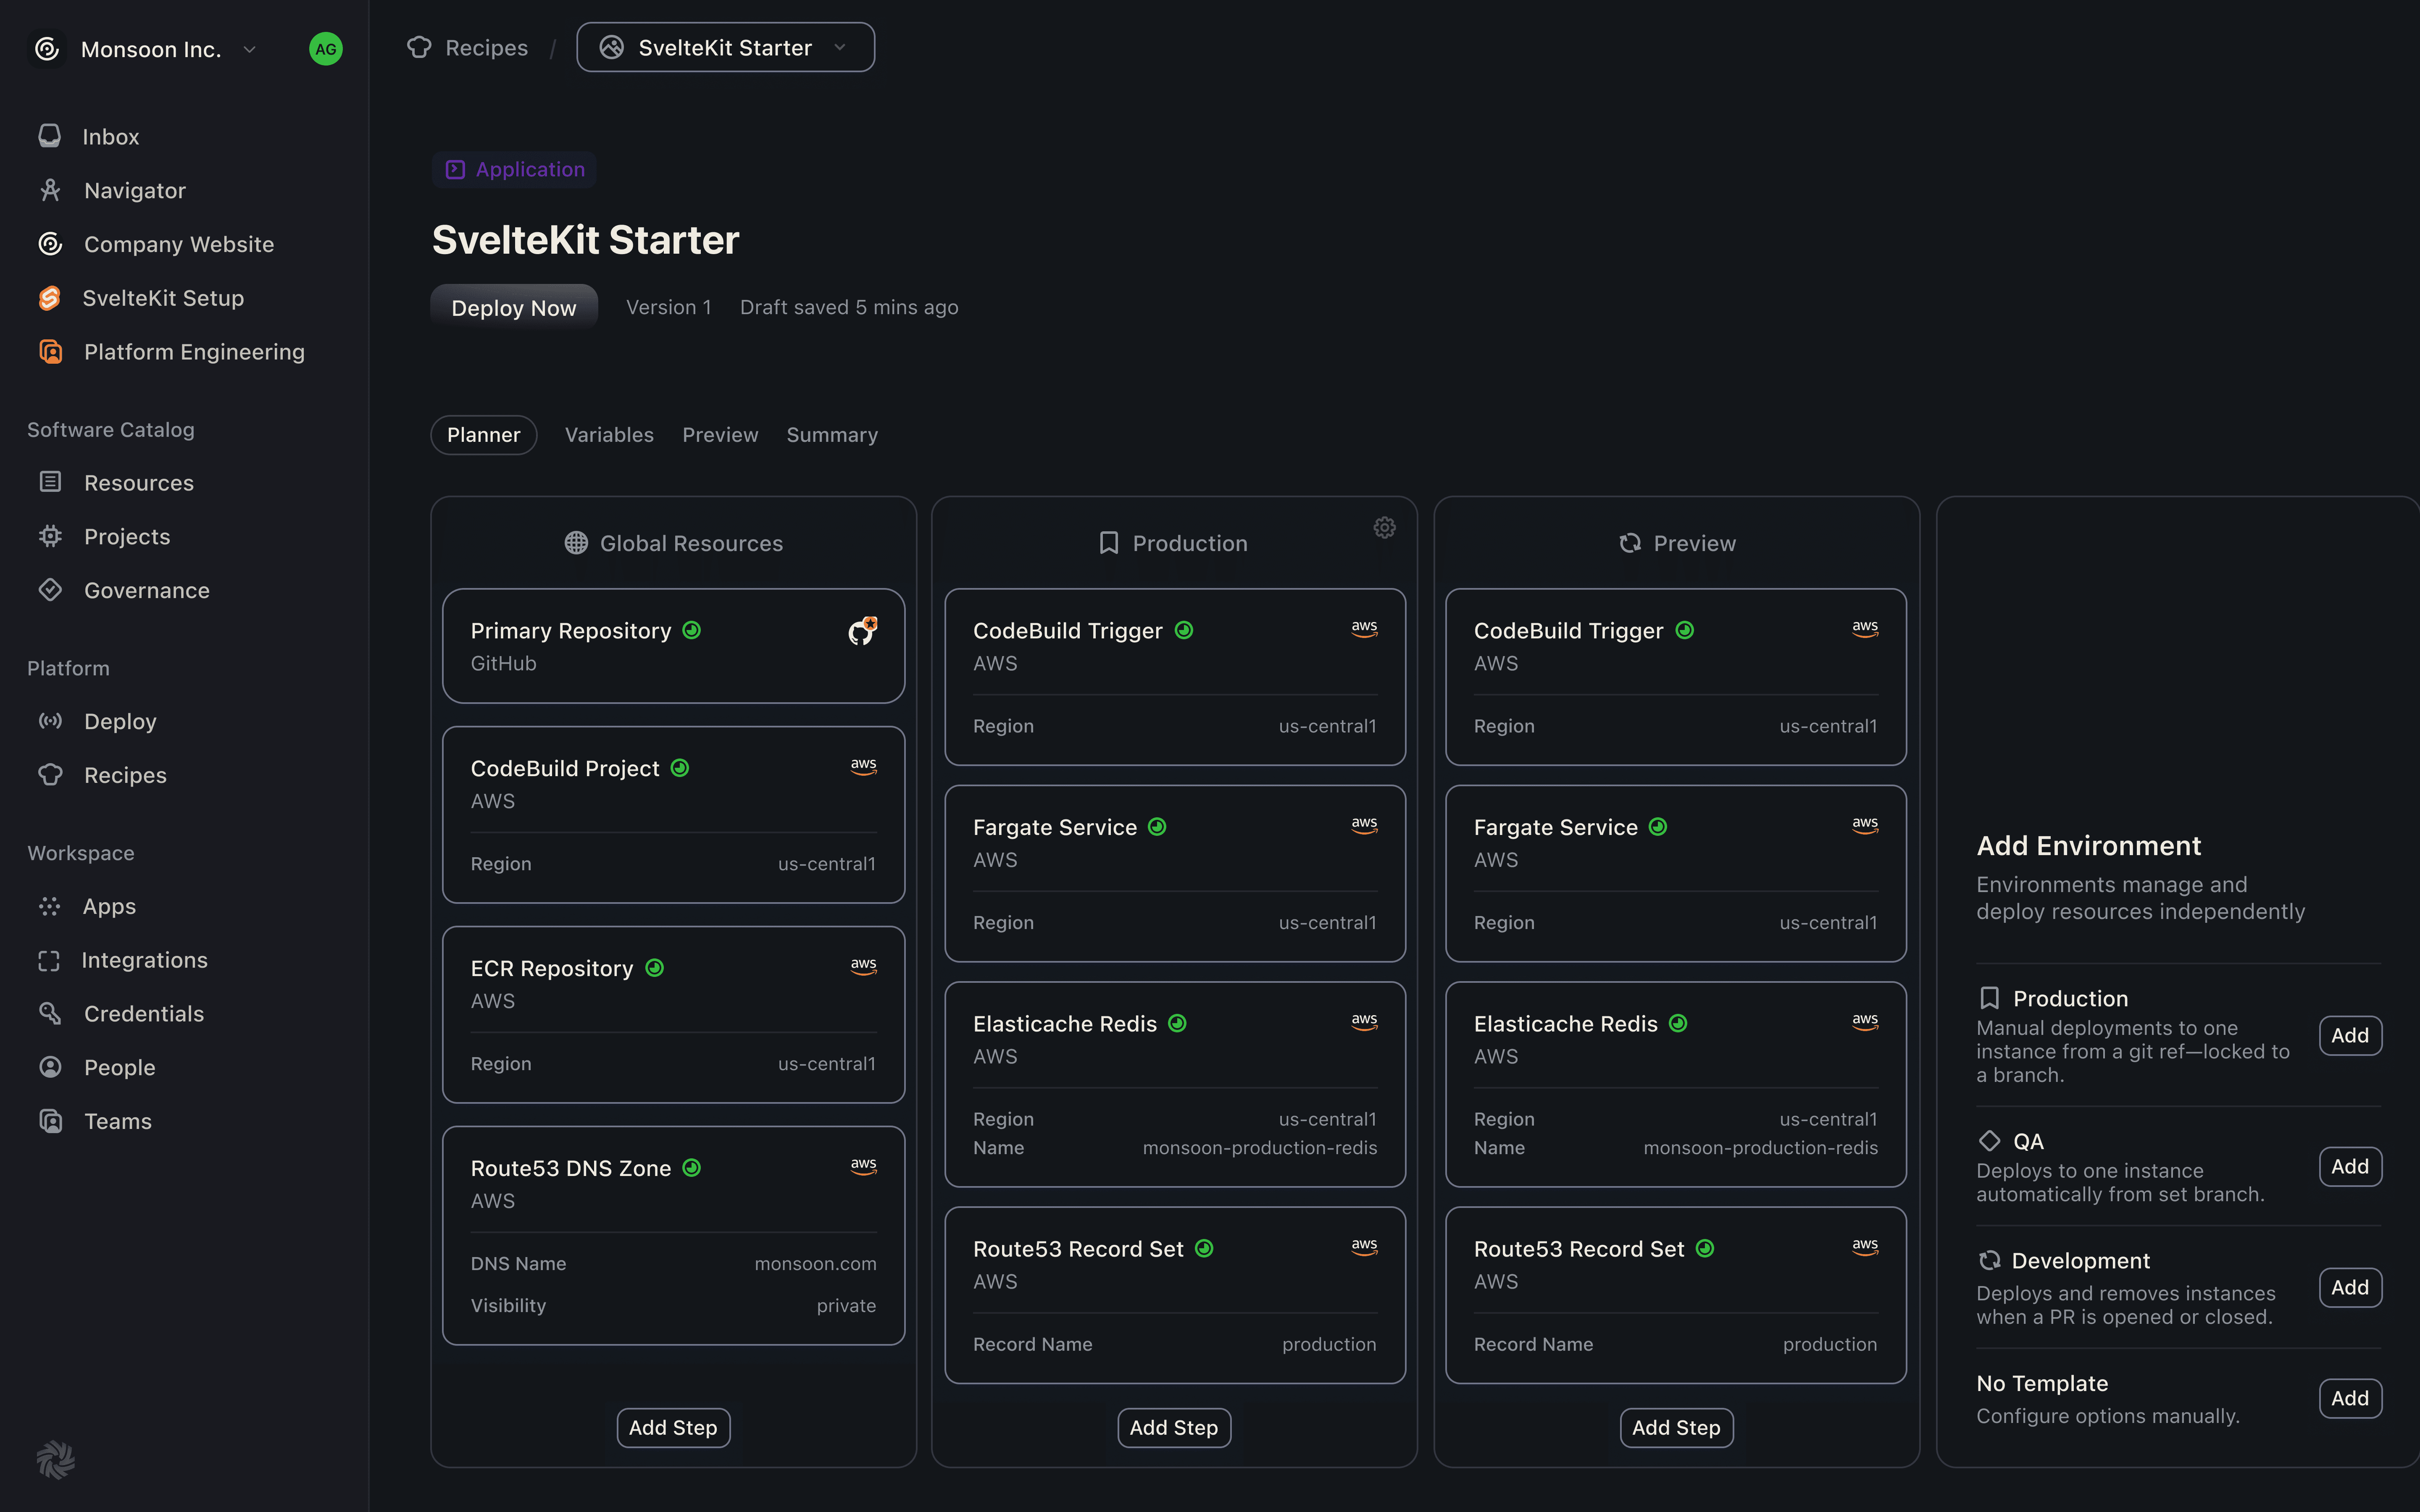Open Teams page
Viewport: 2420px width, 1512px height.
tap(95, 1121)
